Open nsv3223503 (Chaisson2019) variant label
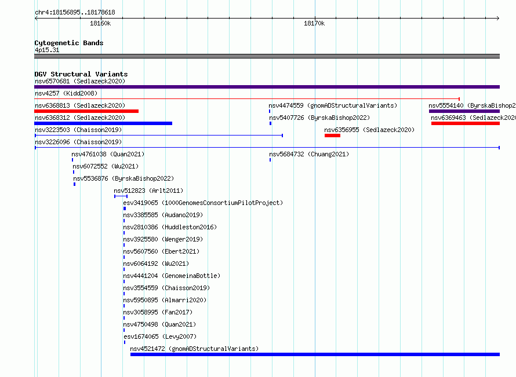Viewport: 516px width, 377px height. 78,130
